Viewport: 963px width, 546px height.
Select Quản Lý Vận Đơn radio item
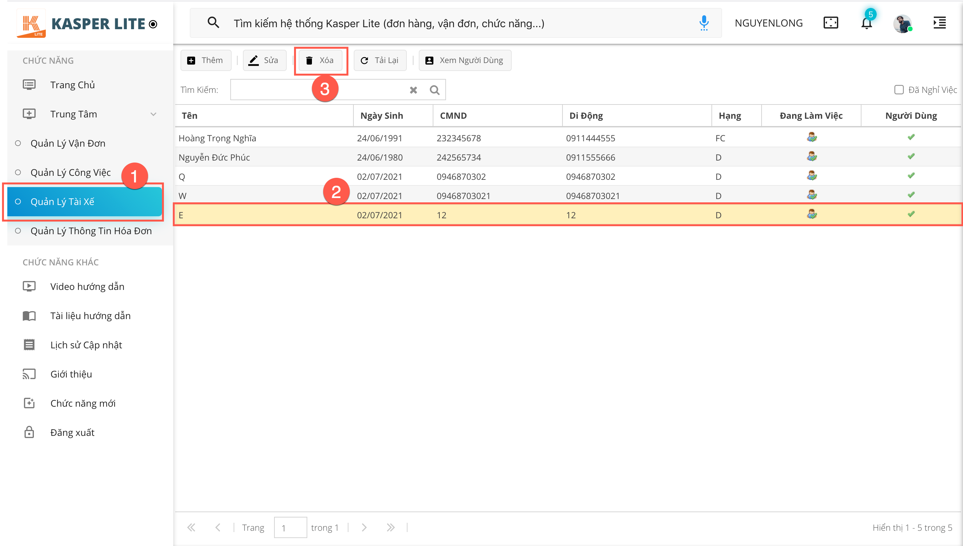coord(67,143)
